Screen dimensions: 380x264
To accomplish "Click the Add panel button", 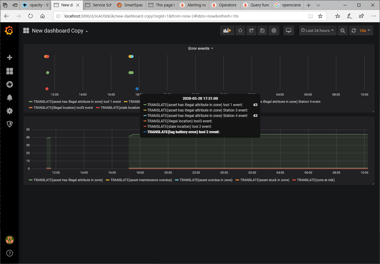I will coord(227,30).
